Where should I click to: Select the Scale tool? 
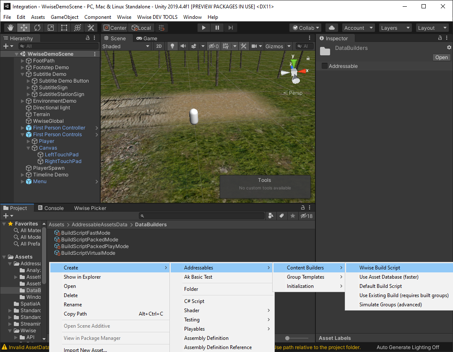51,28
